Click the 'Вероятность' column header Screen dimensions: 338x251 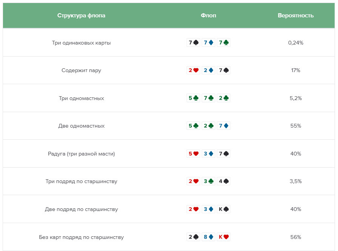click(x=296, y=15)
